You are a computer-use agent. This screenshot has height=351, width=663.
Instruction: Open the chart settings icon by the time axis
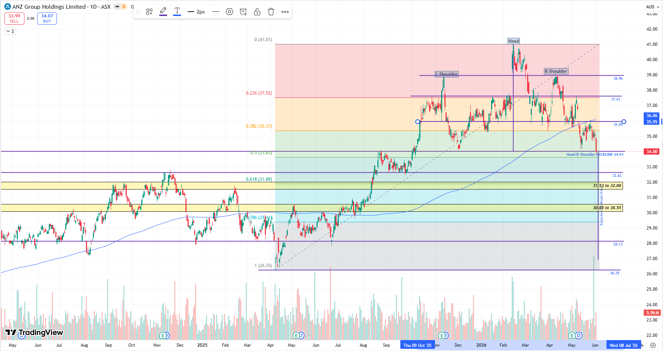coord(653,346)
